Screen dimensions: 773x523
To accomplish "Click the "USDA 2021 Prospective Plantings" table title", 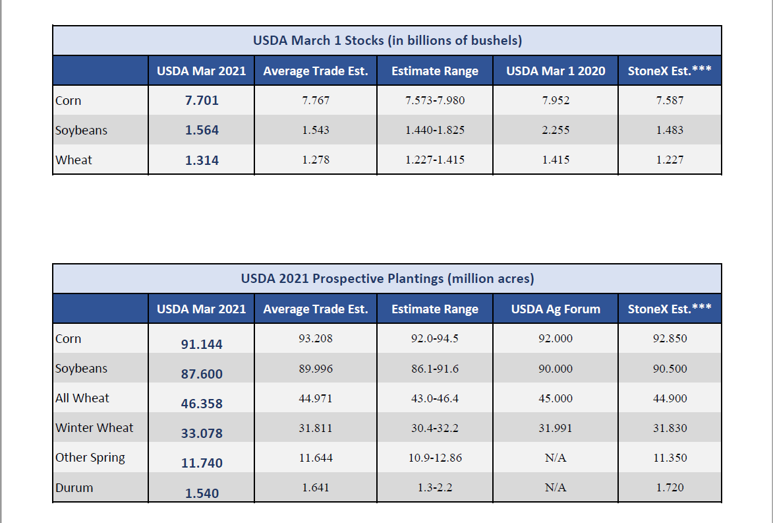I will coord(387,279).
